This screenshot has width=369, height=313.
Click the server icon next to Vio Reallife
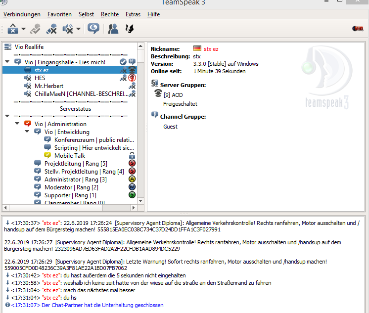[x=8, y=47]
